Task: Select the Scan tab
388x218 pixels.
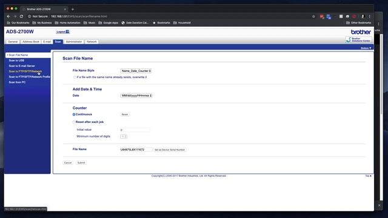Action: tap(58, 42)
